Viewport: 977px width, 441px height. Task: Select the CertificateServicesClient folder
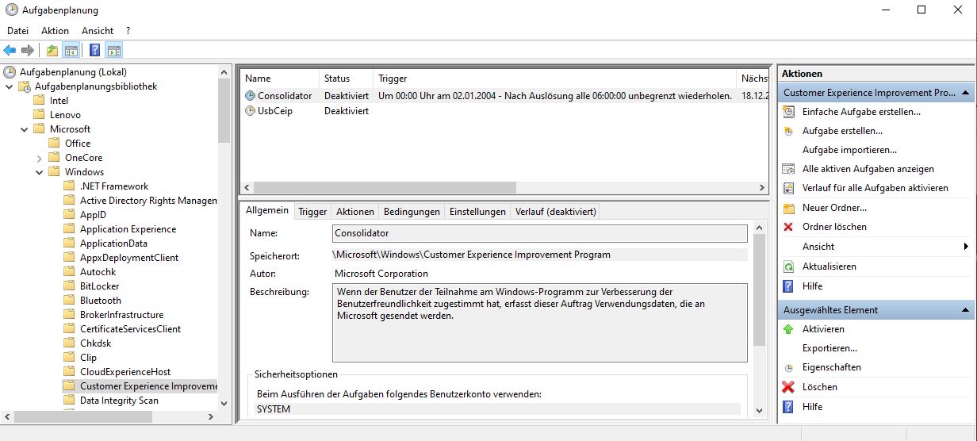[x=130, y=329]
